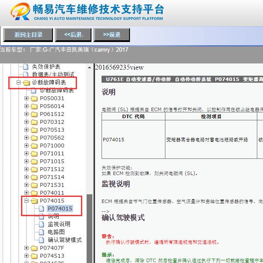Click the P074011 folder icon
The image size is (263, 263).
click(34, 193)
